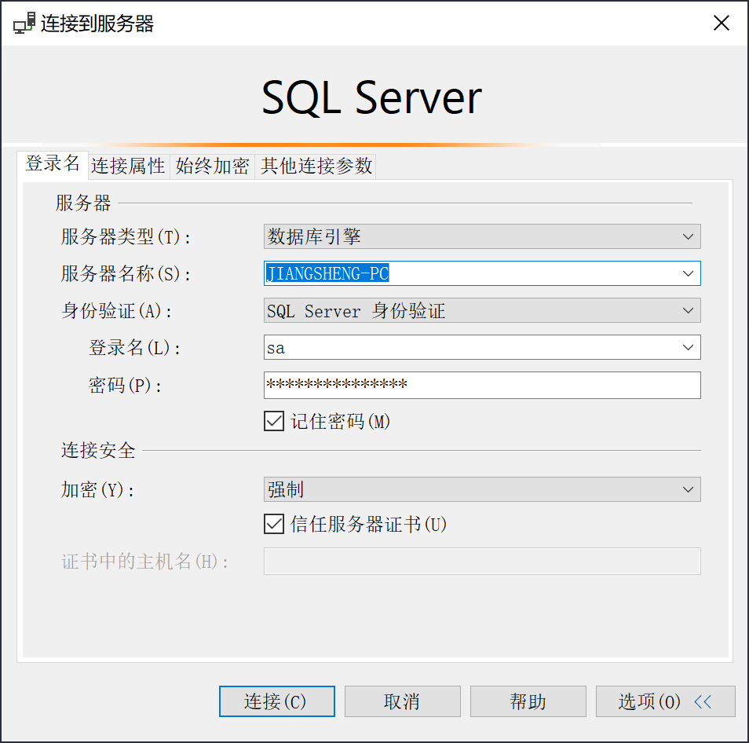Click the double chevron beside 选项
The height and width of the screenshot is (743, 749).
[x=703, y=701]
